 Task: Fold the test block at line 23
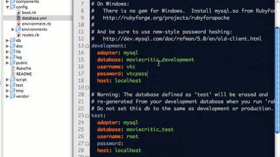click(87, 116)
